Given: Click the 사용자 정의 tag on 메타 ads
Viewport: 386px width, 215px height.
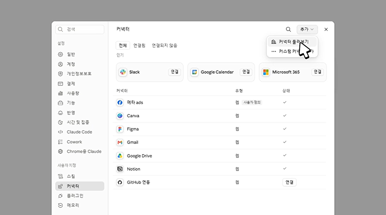Looking at the screenshot, I should (x=252, y=102).
